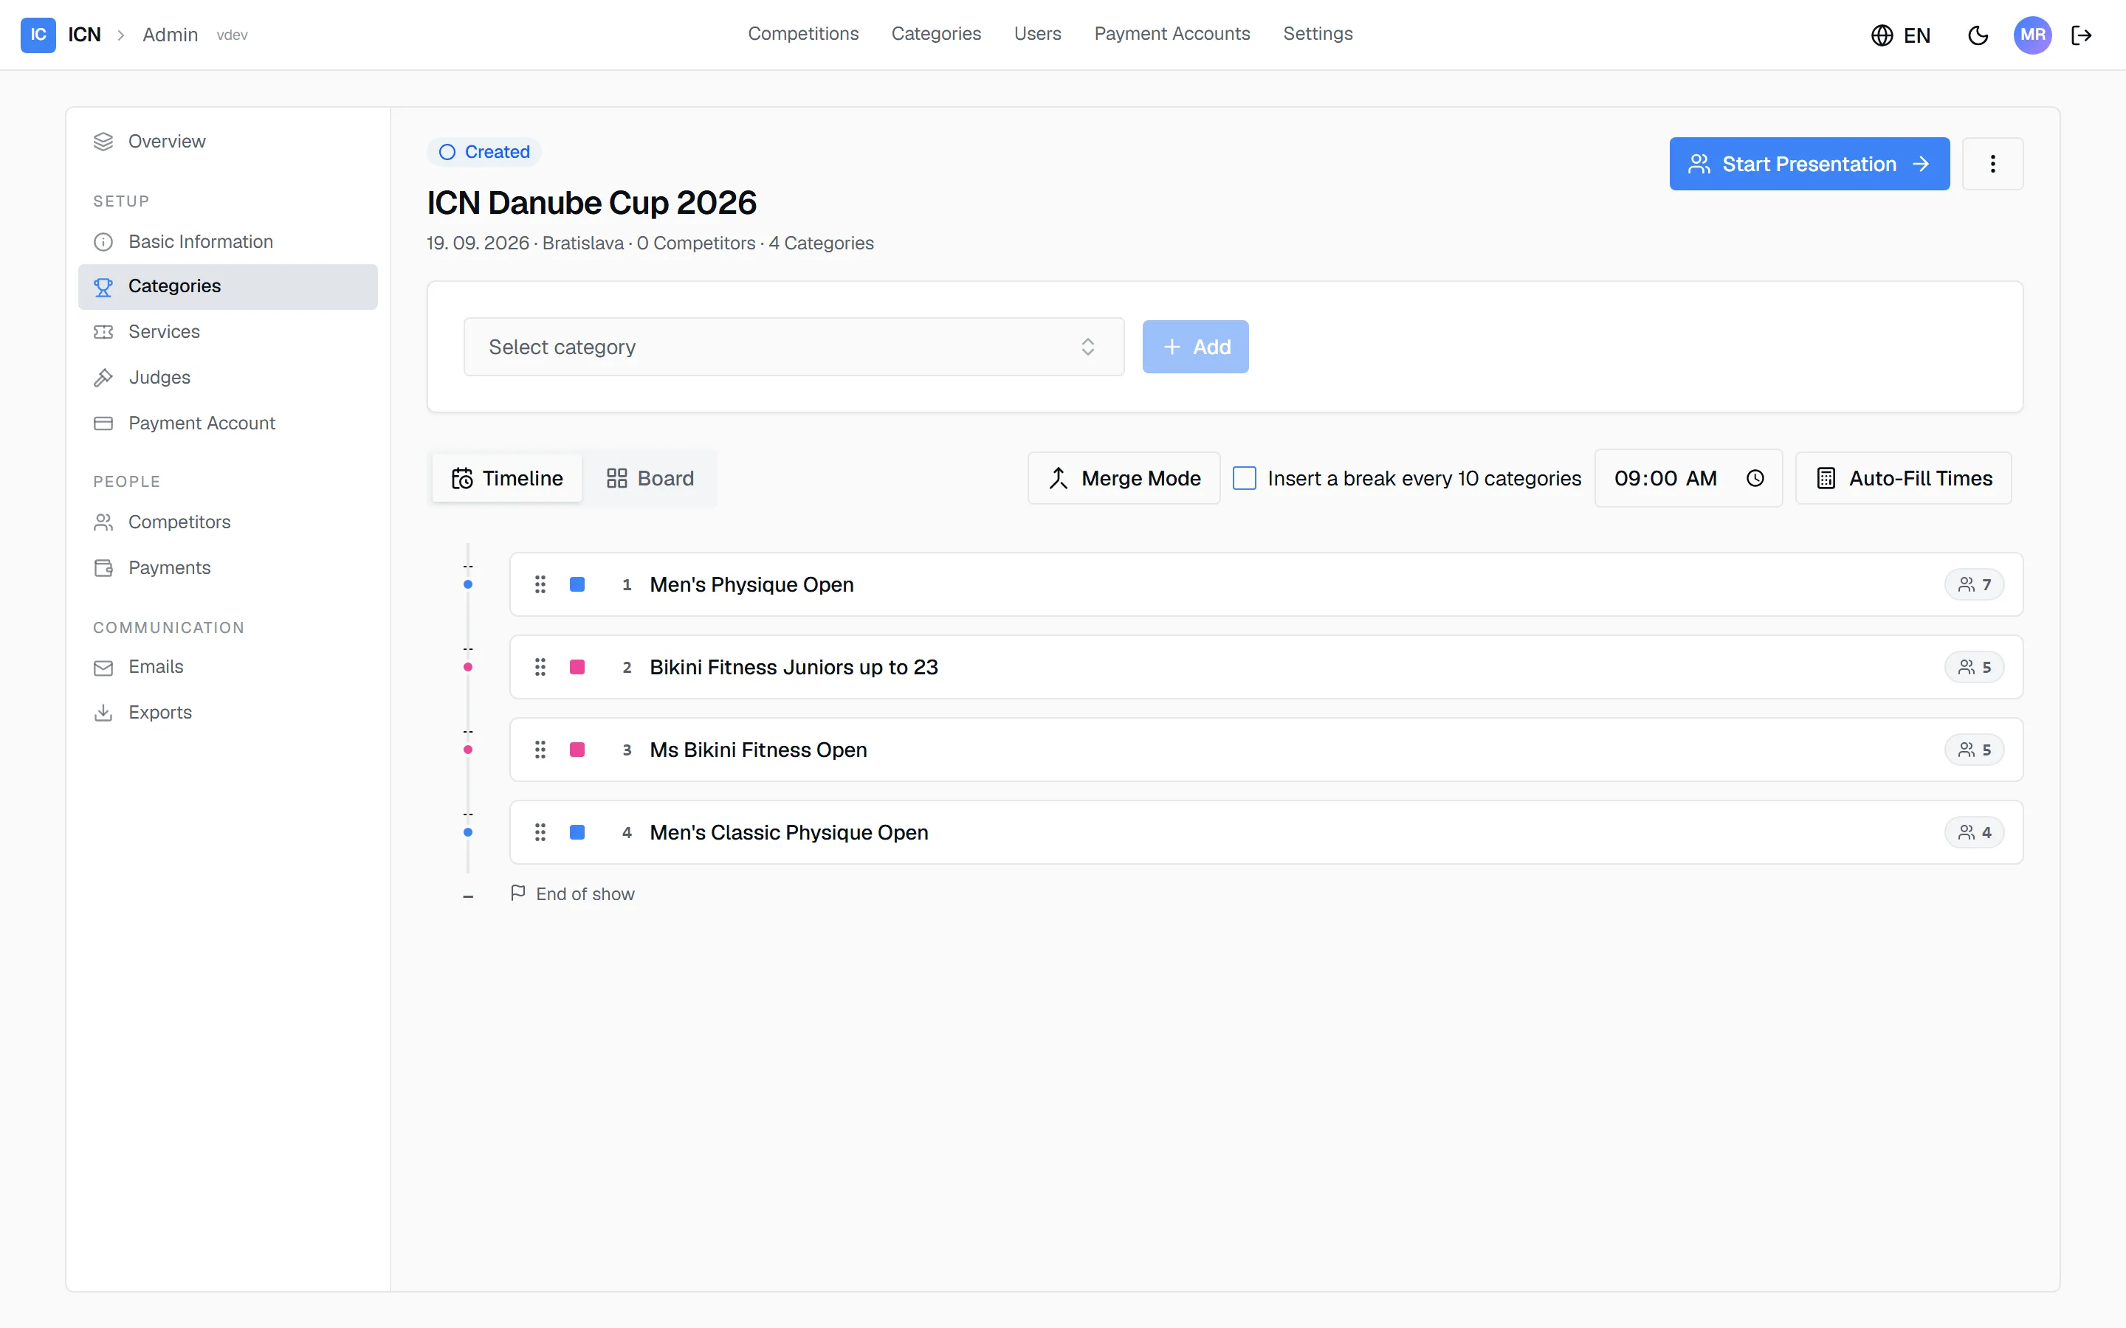Click drag handle for Men's Physique Open

pyautogui.click(x=540, y=584)
